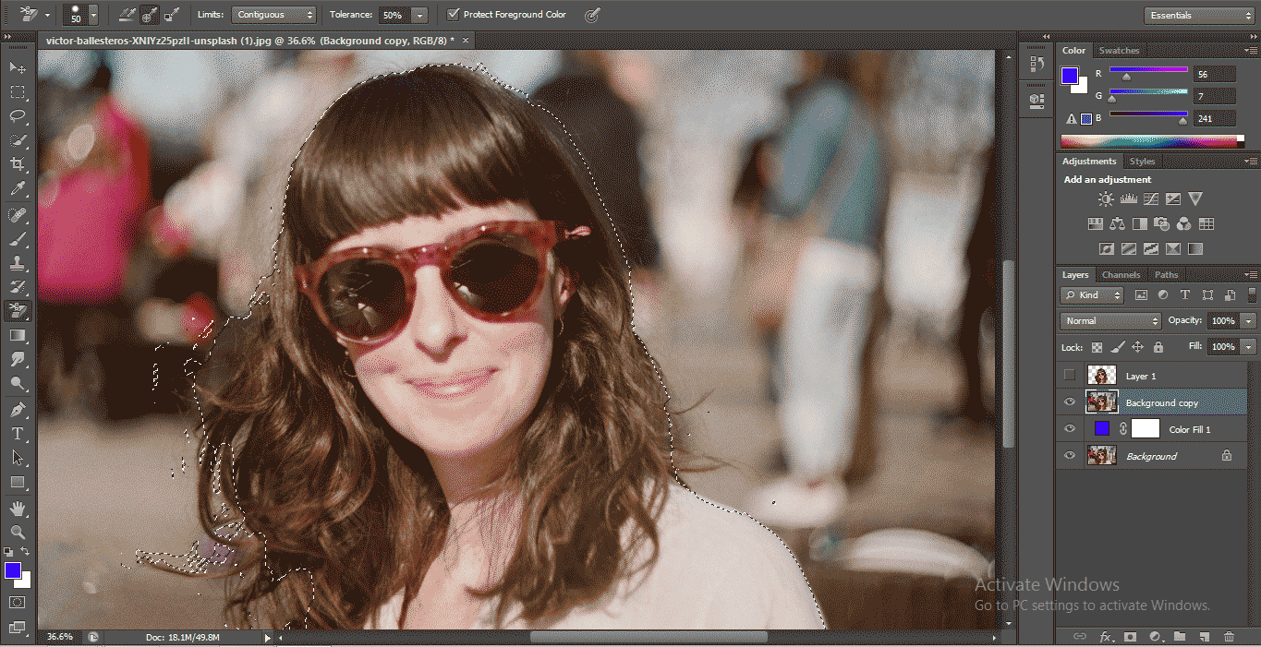Click the foreground color swatch in toolbar
The width and height of the screenshot is (1261, 647).
pos(13,570)
